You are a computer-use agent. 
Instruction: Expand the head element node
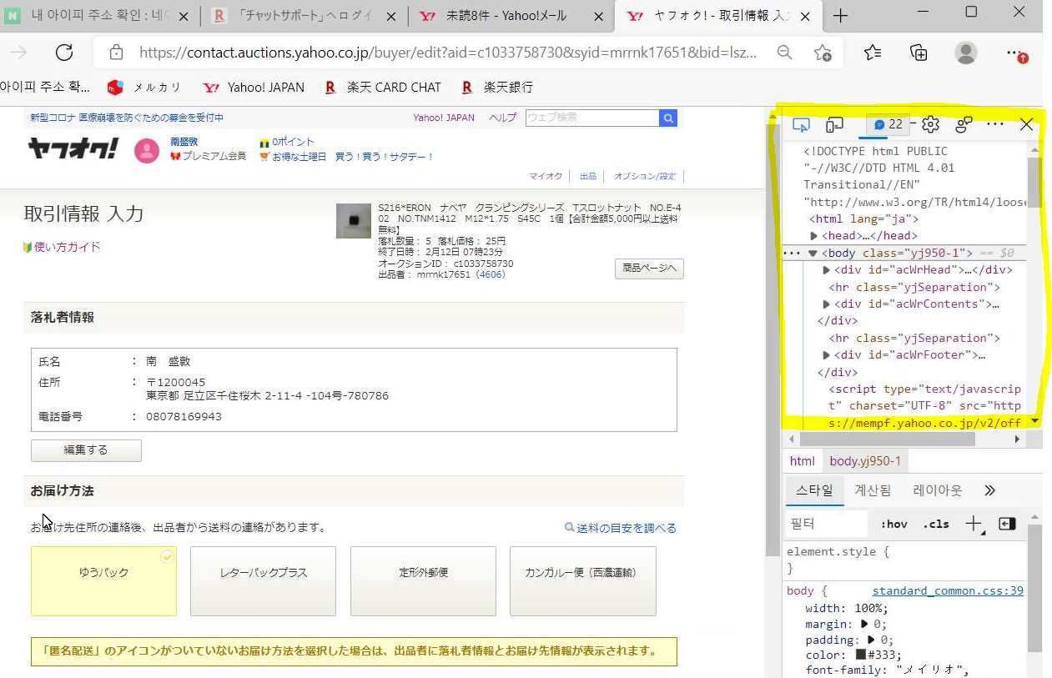tap(814, 236)
